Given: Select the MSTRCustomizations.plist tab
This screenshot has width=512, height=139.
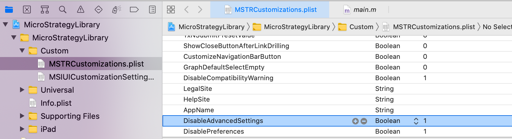Looking at the screenshot, I should [x=270, y=10].
